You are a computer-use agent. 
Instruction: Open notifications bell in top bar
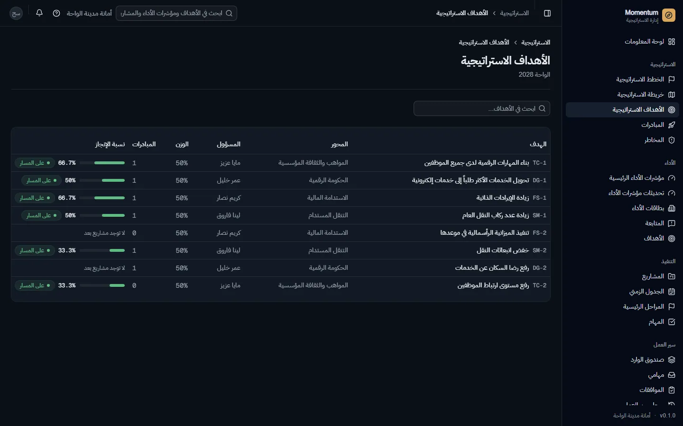(39, 13)
